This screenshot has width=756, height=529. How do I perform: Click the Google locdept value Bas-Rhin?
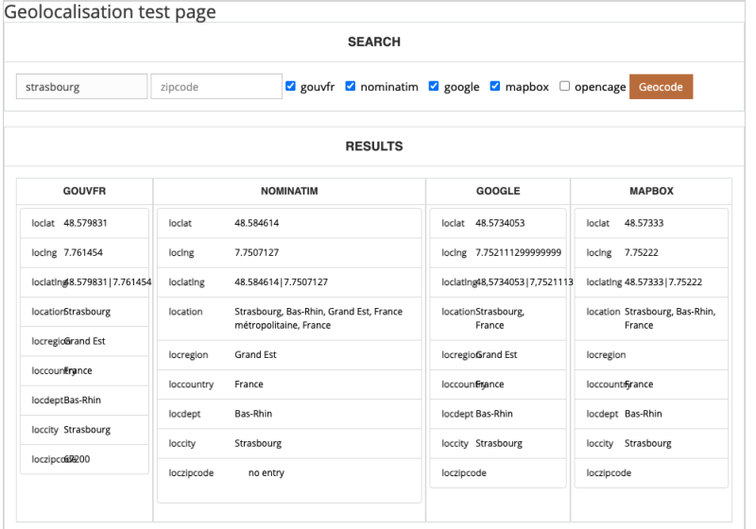494,414
